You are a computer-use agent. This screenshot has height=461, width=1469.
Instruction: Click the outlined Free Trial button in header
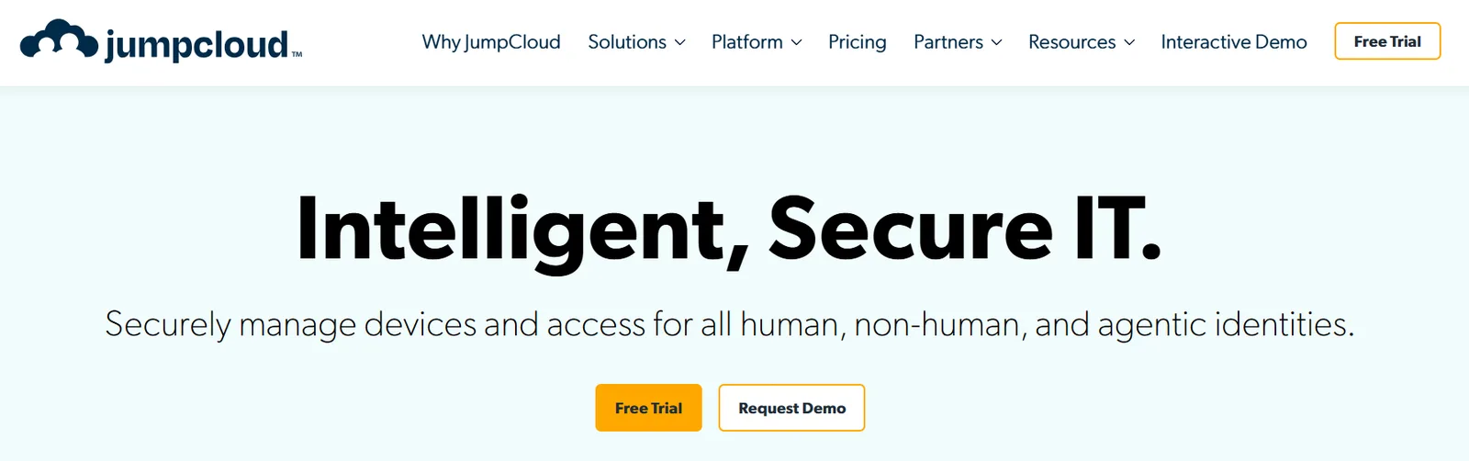pos(1387,41)
